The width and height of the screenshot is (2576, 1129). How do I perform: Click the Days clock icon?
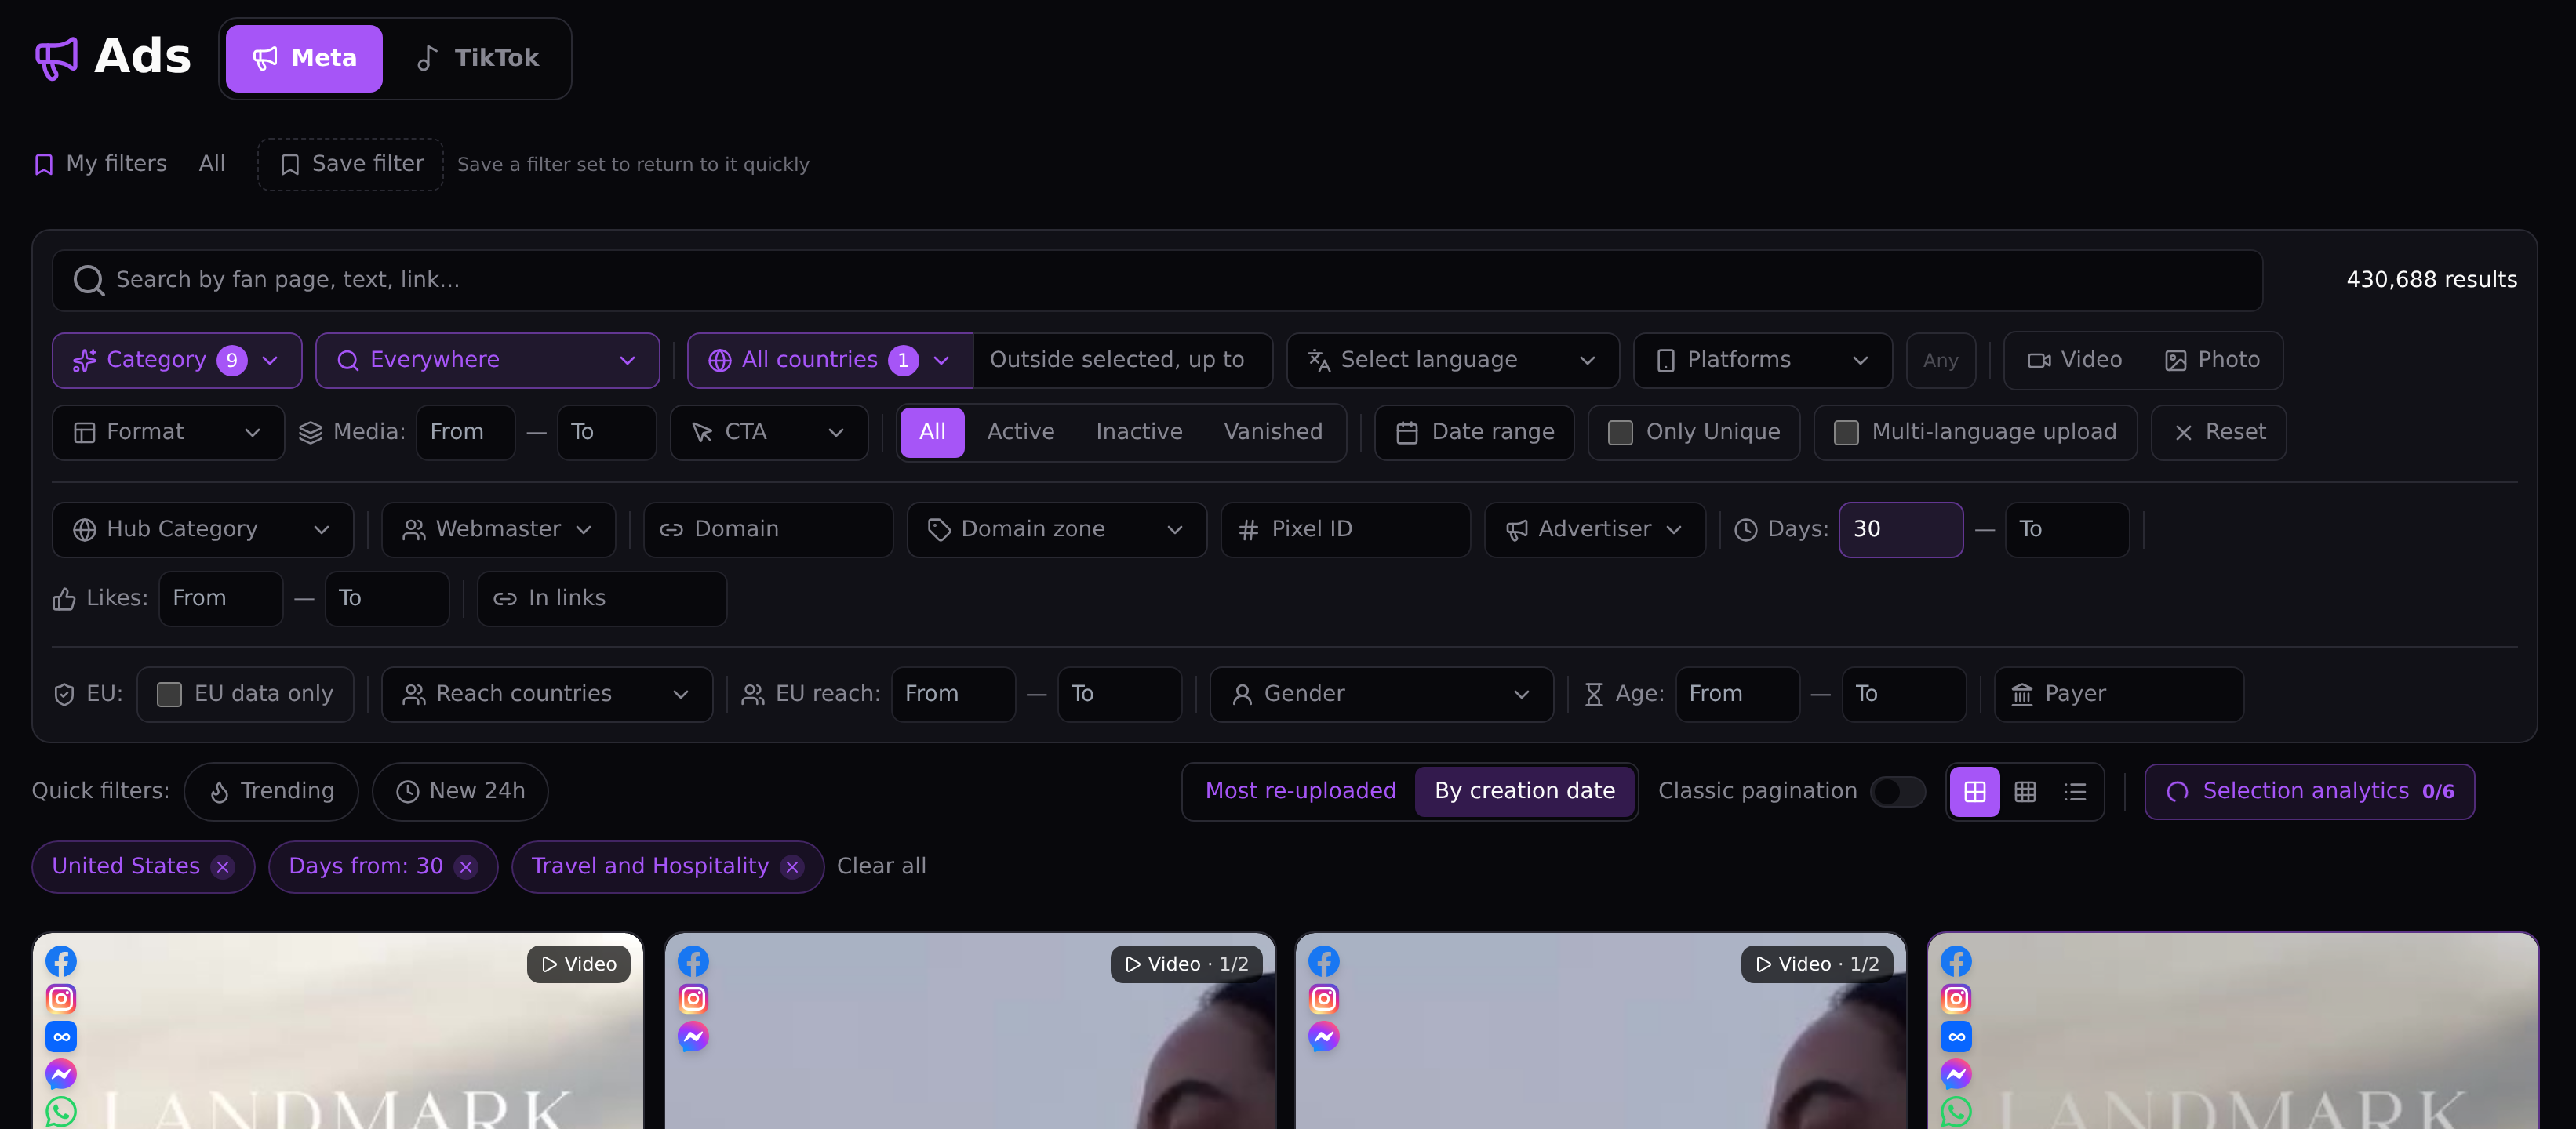[1746, 531]
